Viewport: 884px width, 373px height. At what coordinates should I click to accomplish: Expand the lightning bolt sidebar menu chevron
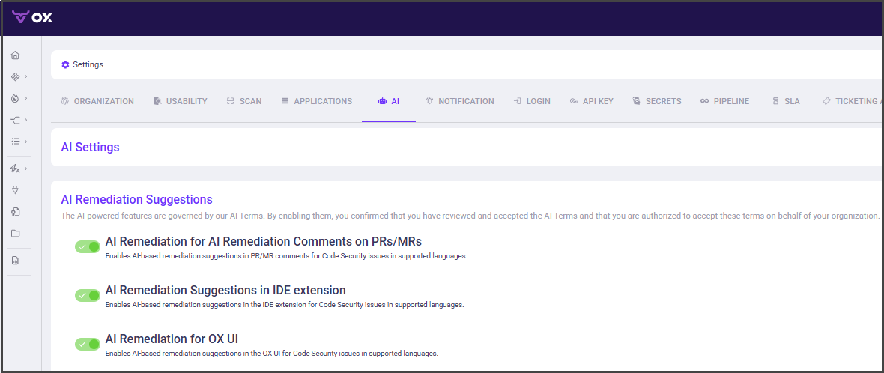[x=25, y=169]
